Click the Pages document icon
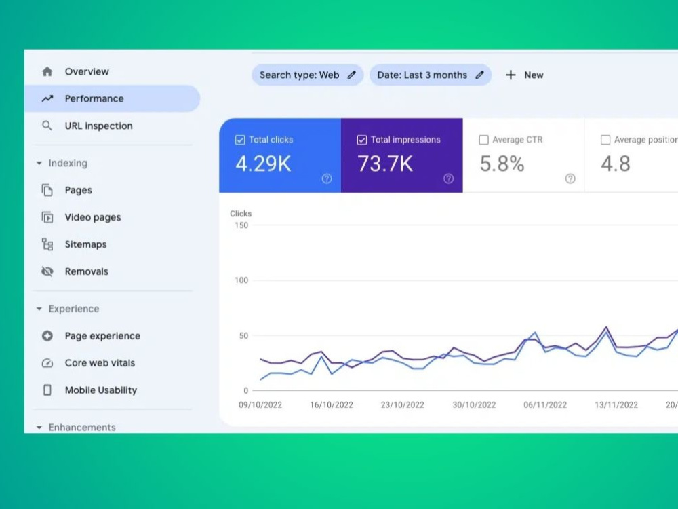 point(47,190)
